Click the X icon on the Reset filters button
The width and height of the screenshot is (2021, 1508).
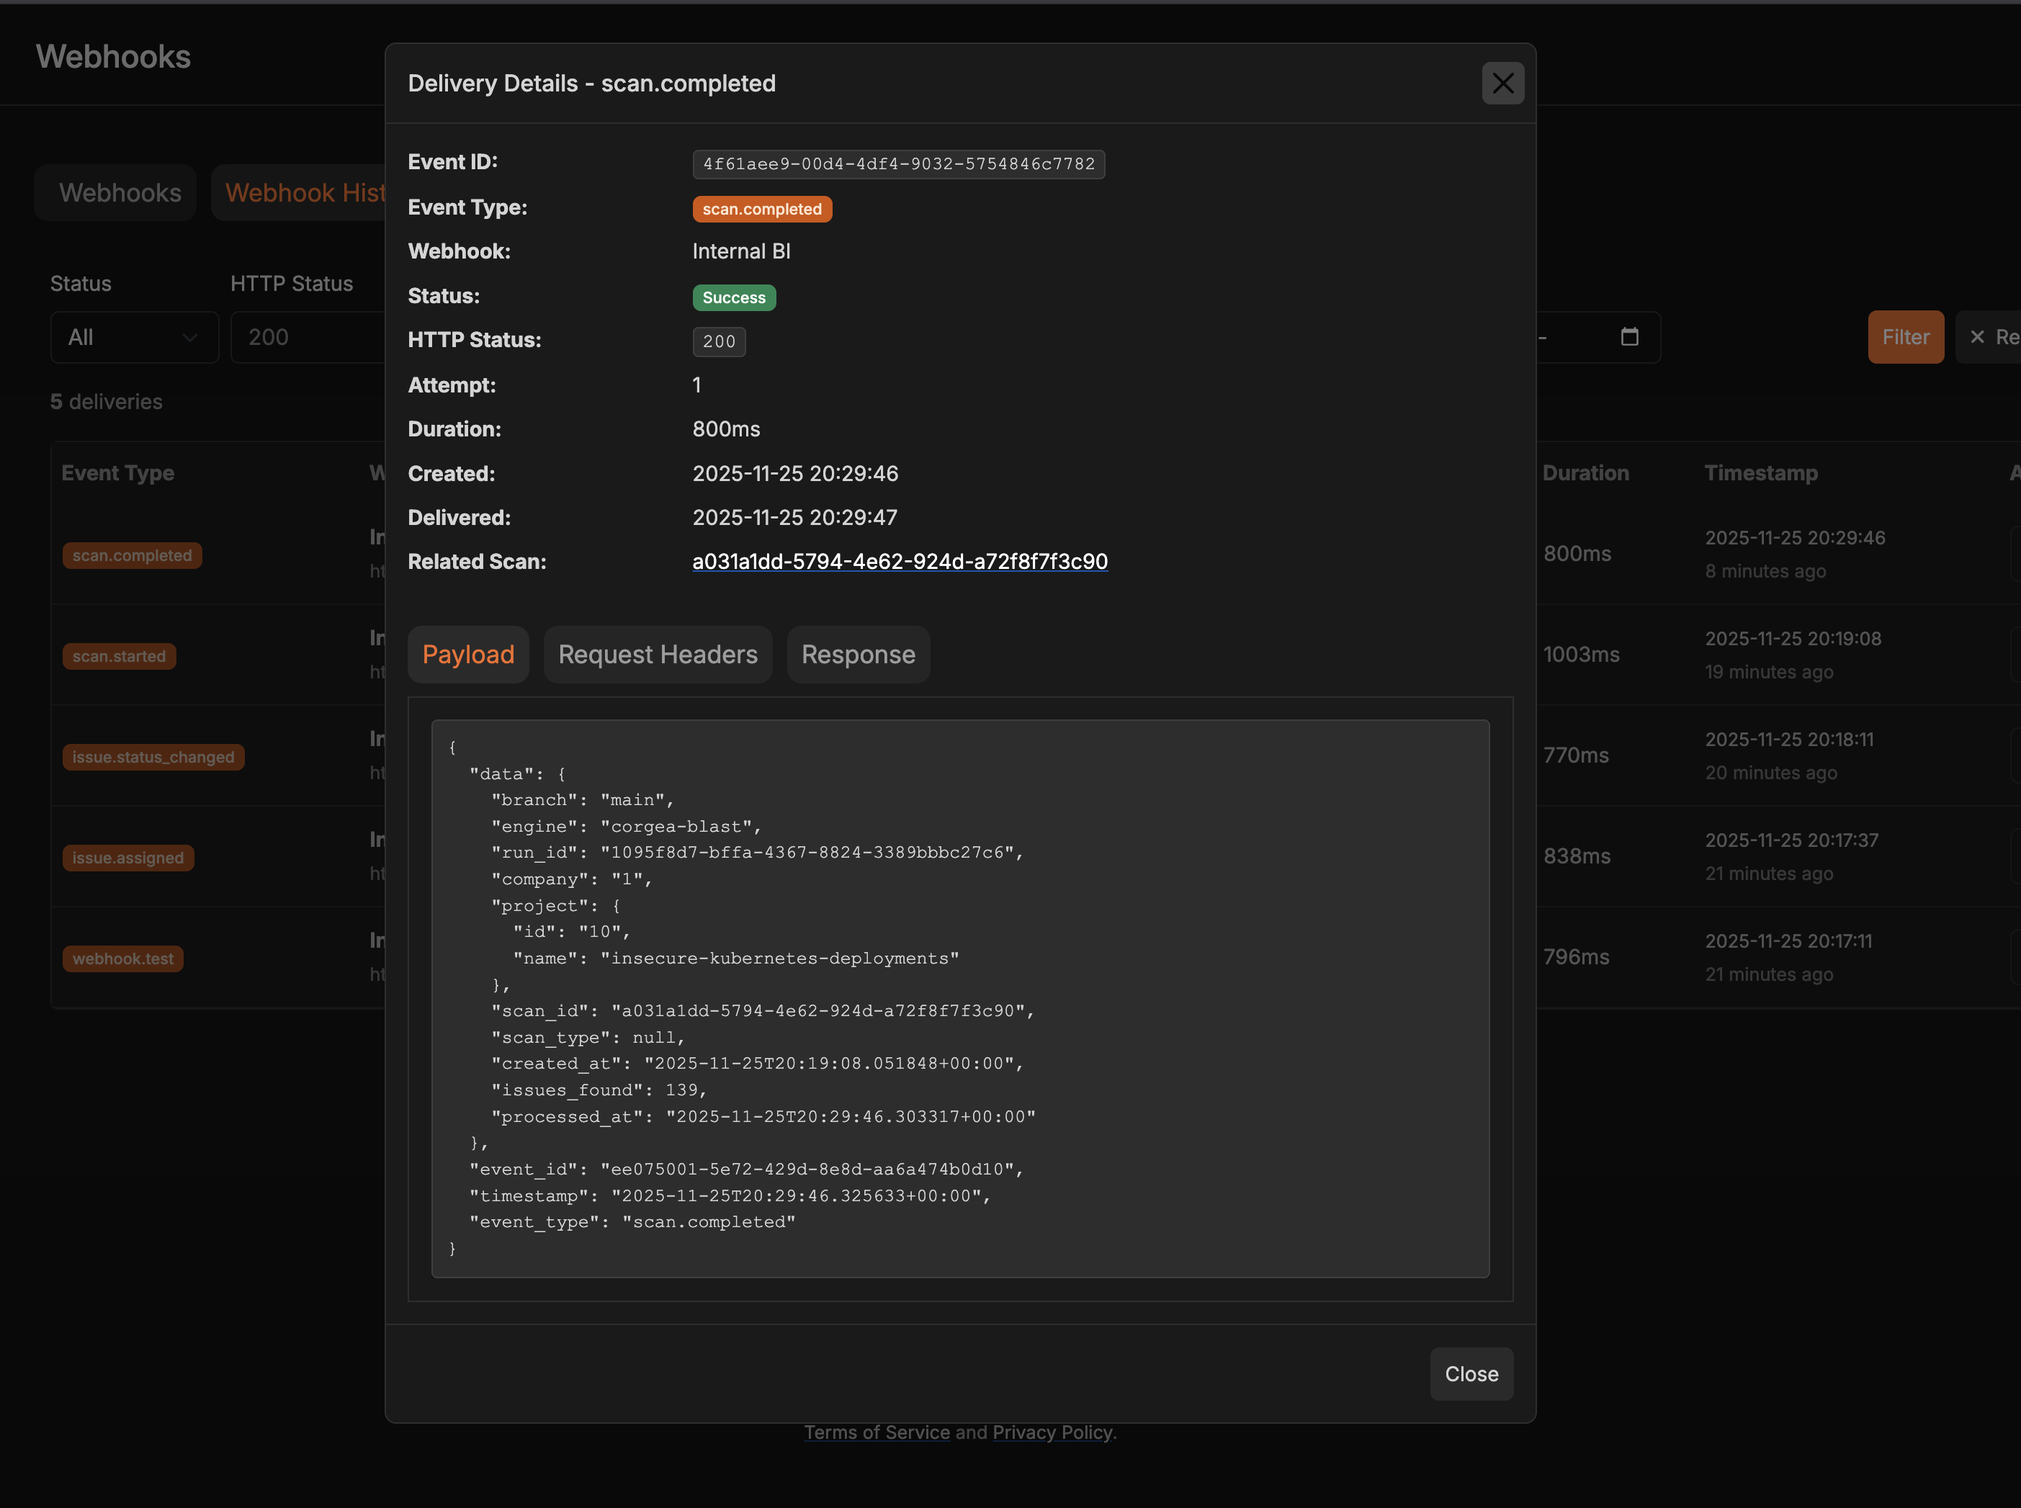1976,337
